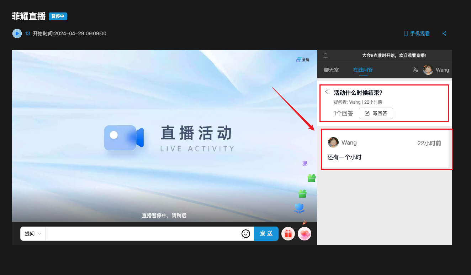
Task: Click the blue play icon beside viewer count
Action: (17, 33)
